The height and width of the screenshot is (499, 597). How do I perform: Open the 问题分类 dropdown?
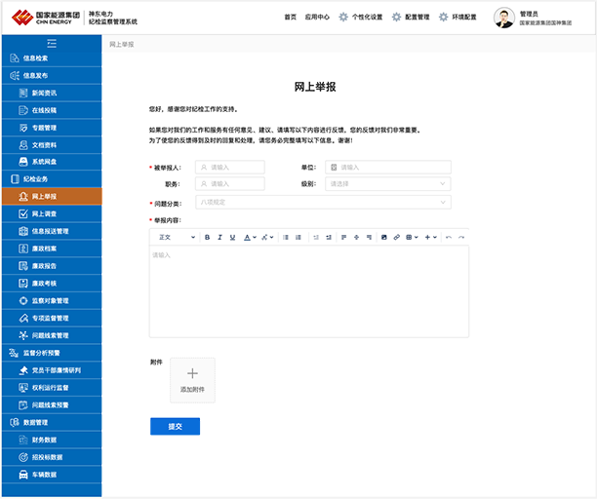click(323, 202)
